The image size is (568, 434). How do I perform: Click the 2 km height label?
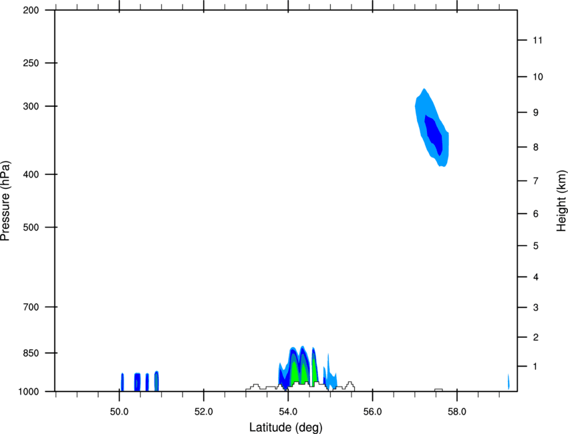[x=536, y=337]
